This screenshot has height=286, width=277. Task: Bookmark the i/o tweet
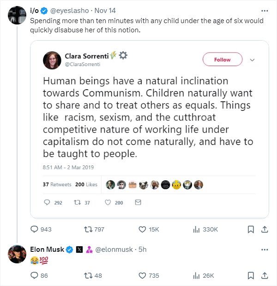[251, 229]
